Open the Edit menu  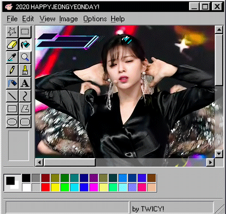pyautogui.click(x=28, y=19)
